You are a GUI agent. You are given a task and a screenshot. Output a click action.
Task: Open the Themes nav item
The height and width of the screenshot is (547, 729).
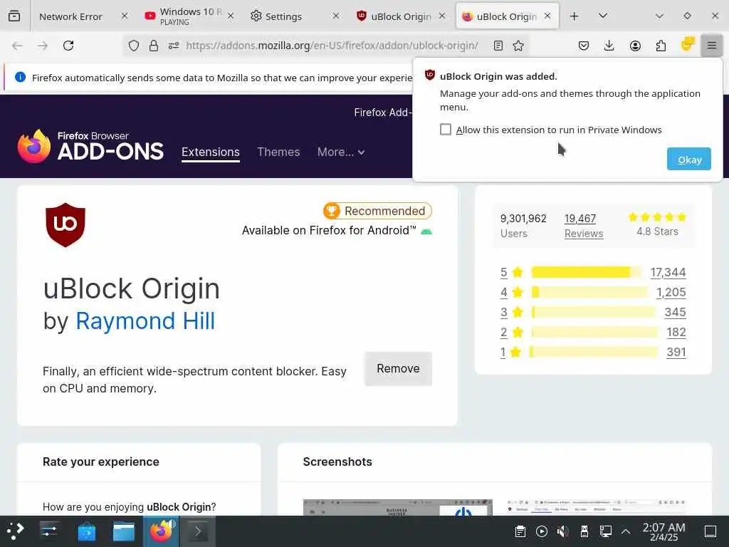click(x=278, y=152)
